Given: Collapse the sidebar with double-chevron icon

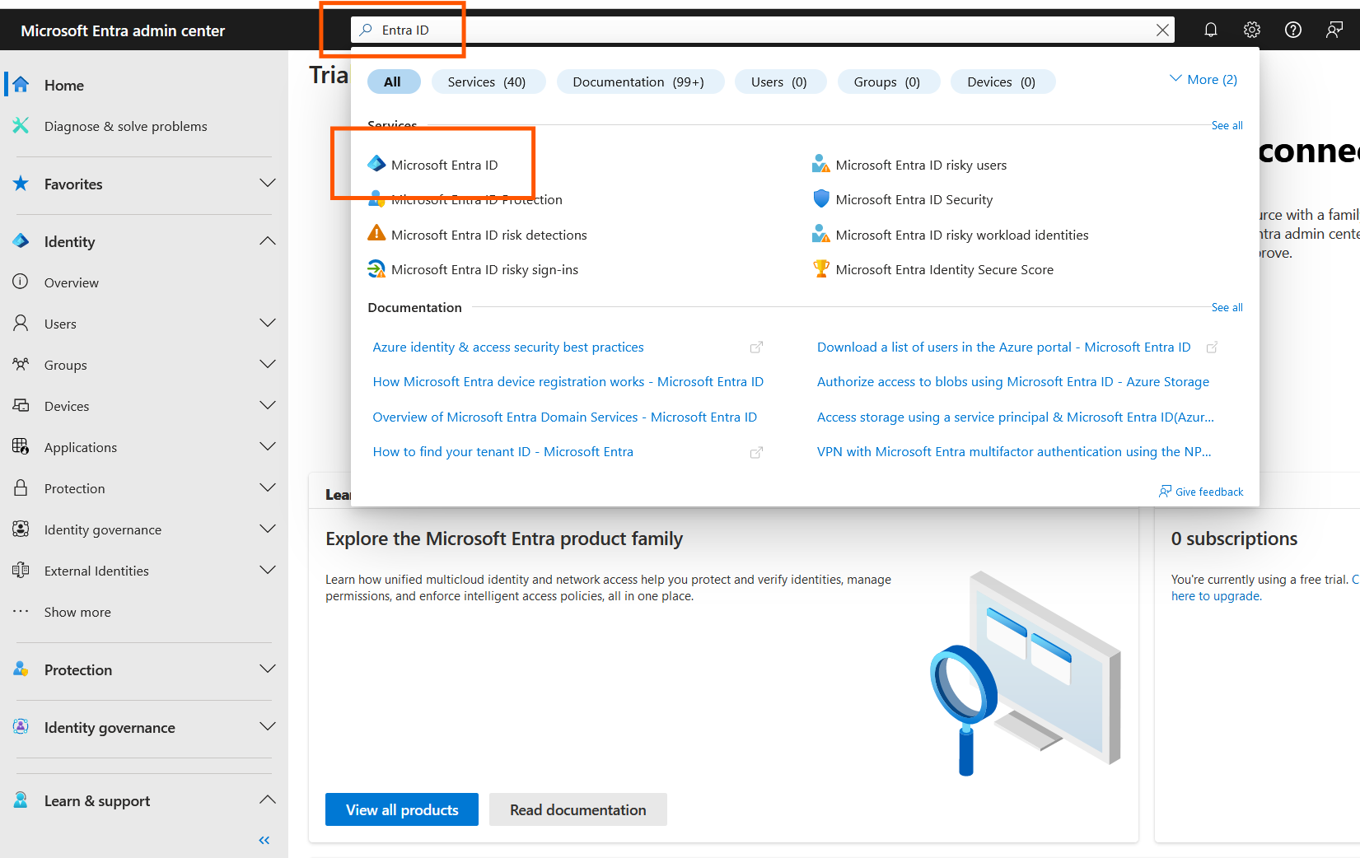Looking at the screenshot, I should [x=264, y=840].
